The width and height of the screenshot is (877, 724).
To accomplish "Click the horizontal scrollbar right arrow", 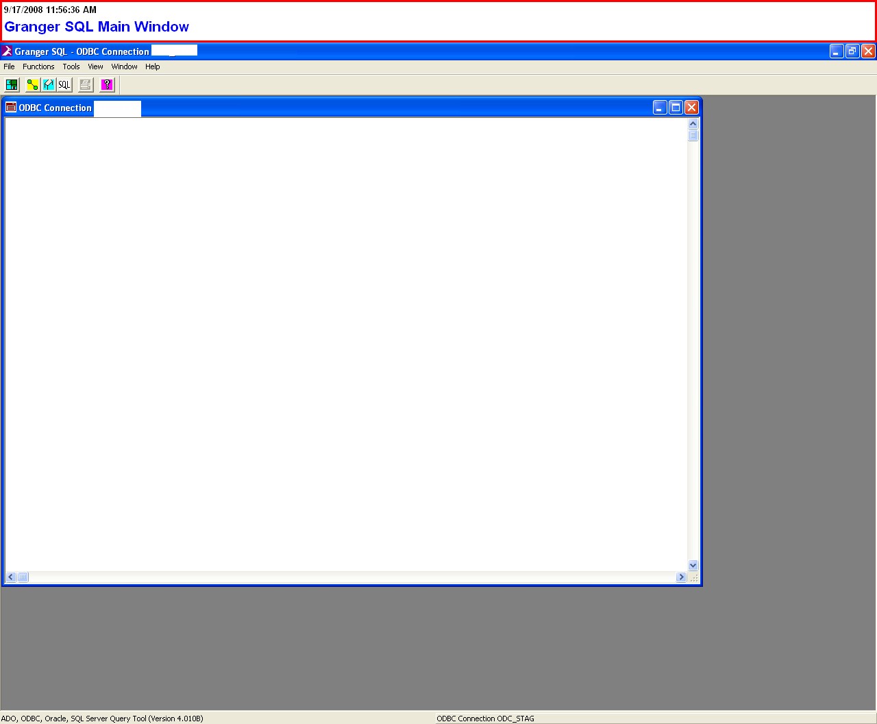I will coord(681,577).
